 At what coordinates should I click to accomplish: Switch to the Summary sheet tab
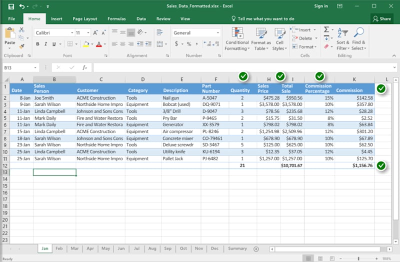237,249
